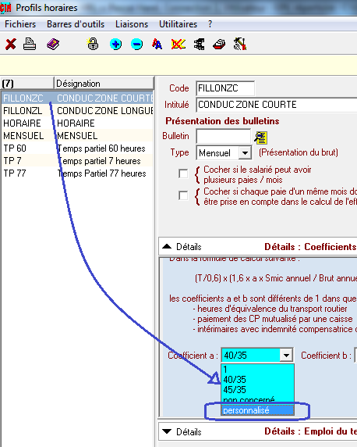The image size is (357, 447).
Task: Open the Utilitaires menu
Action: (178, 24)
